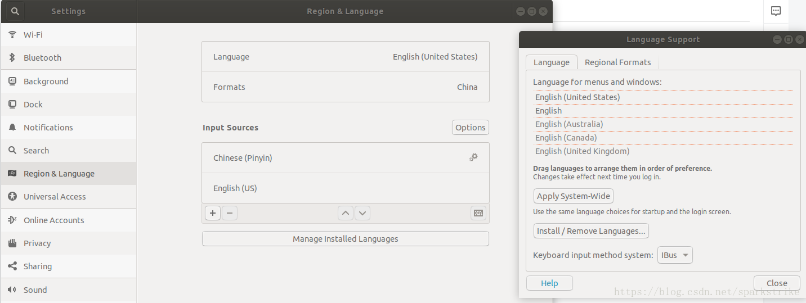The image size is (806, 303).
Task: Select plain English in the language list
Action: coord(663,111)
